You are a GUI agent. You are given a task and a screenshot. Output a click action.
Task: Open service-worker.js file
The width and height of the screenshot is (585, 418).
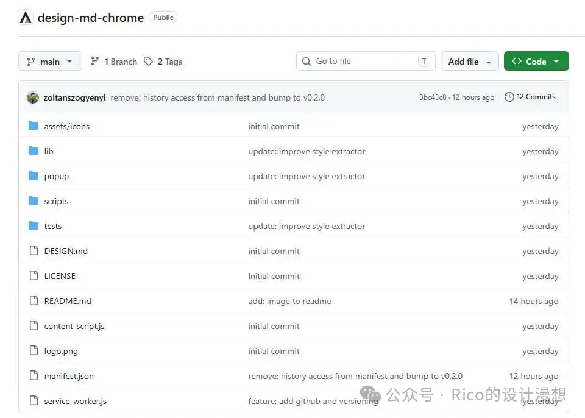click(76, 401)
